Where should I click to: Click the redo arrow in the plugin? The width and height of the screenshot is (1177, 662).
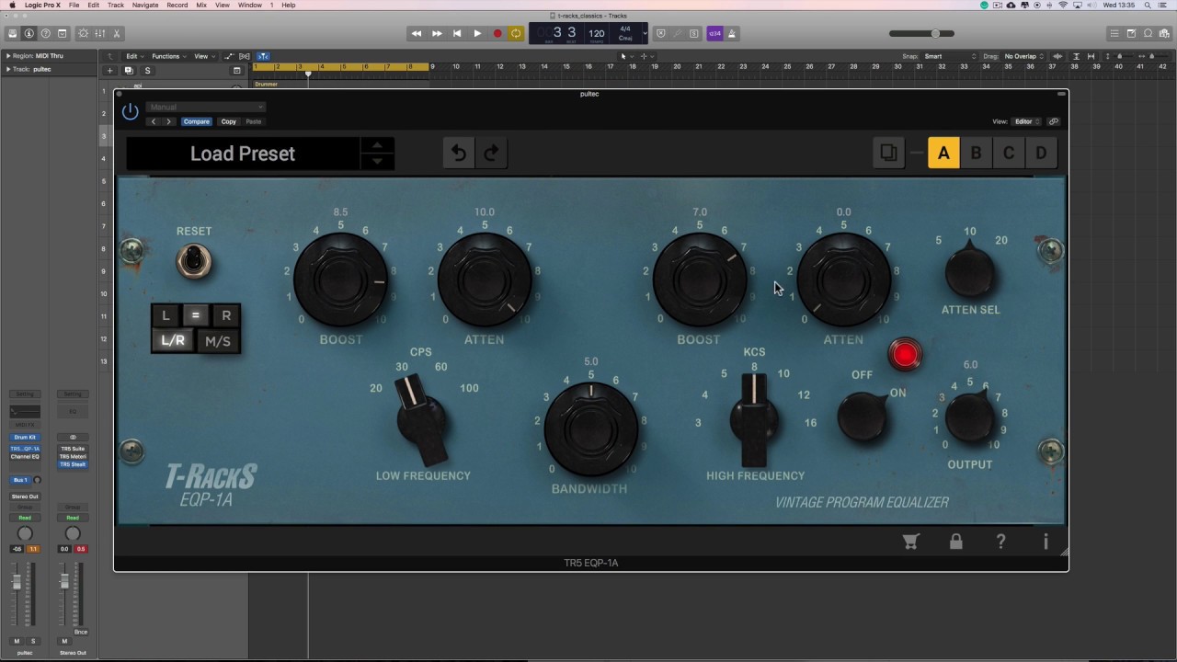(x=491, y=154)
